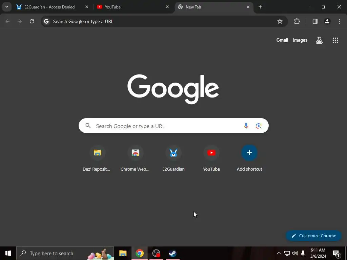
Task: Open the tab search dropdown arrow
Action: point(7,7)
